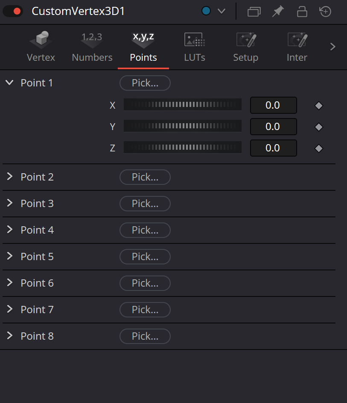
Task: Switch to the Numbers tab
Action: (92, 47)
